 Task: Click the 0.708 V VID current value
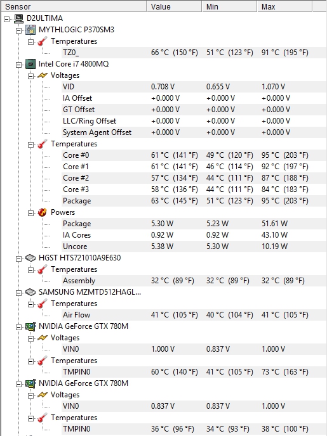pyautogui.click(x=163, y=87)
